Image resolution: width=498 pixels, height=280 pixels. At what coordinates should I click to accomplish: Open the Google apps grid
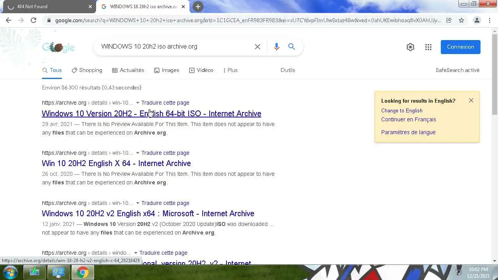428,47
